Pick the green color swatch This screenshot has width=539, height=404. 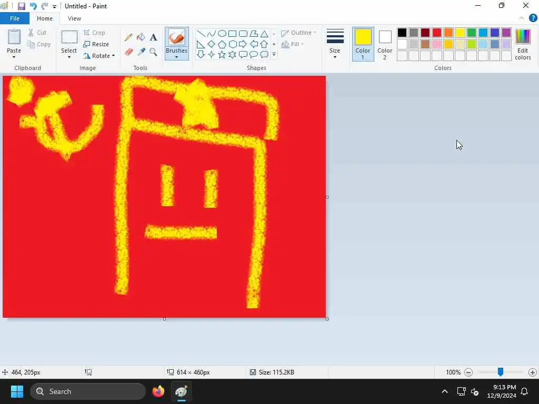[471, 33]
